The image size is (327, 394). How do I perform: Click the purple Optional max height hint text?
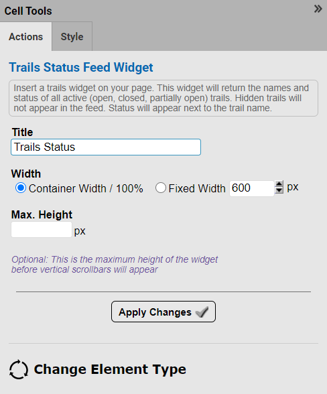pyautogui.click(x=115, y=264)
